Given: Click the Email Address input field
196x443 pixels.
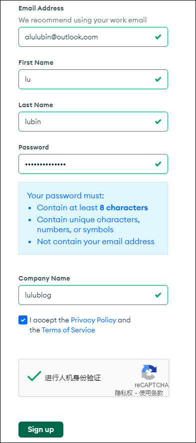Looking at the screenshot, I should pos(93,37).
